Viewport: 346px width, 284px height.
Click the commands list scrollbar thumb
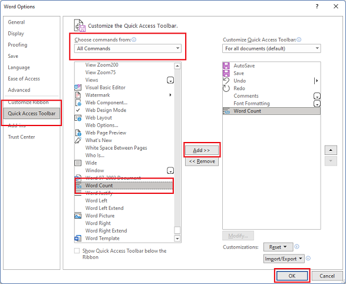[x=177, y=230]
